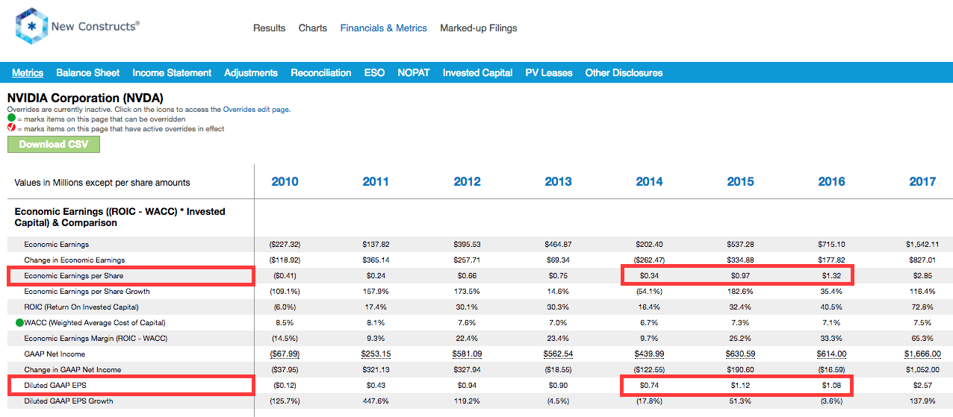The width and height of the screenshot is (953, 417).
Task: Click Diluted GAAP EPS Growth row label
Action: point(68,401)
